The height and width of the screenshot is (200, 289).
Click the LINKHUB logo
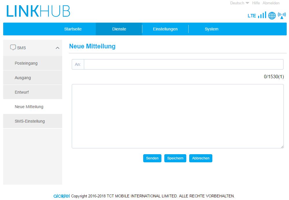(x=38, y=11)
